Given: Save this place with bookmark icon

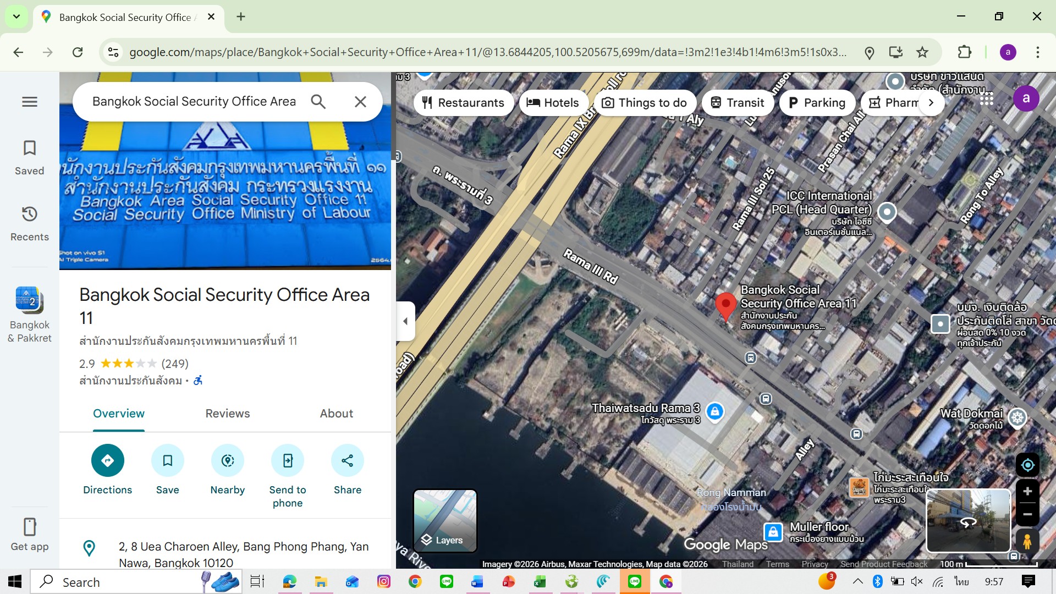Looking at the screenshot, I should pyautogui.click(x=167, y=460).
